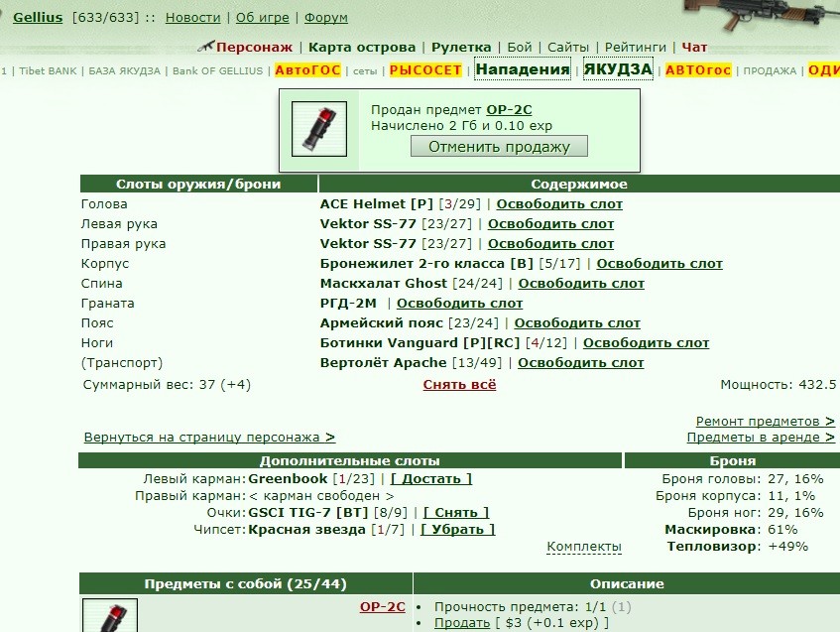Open the БАЗА ЯКУДЗА bookmark
840x632 pixels.
124,70
